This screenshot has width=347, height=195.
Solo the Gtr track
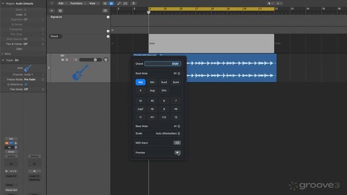(x=67, y=60)
